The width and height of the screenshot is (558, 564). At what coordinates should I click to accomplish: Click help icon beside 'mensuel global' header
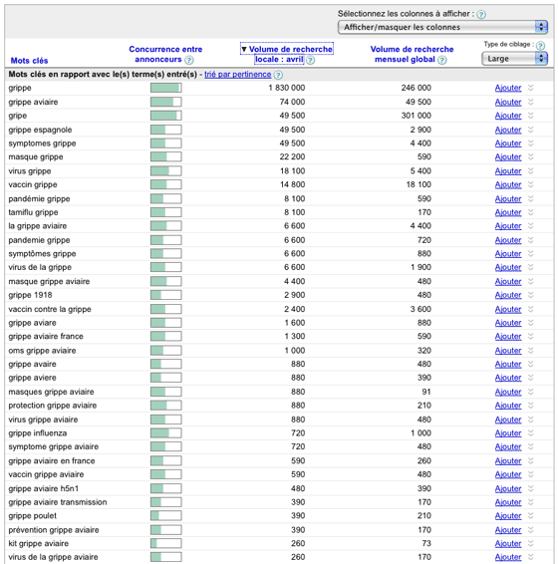coord(441,60)
